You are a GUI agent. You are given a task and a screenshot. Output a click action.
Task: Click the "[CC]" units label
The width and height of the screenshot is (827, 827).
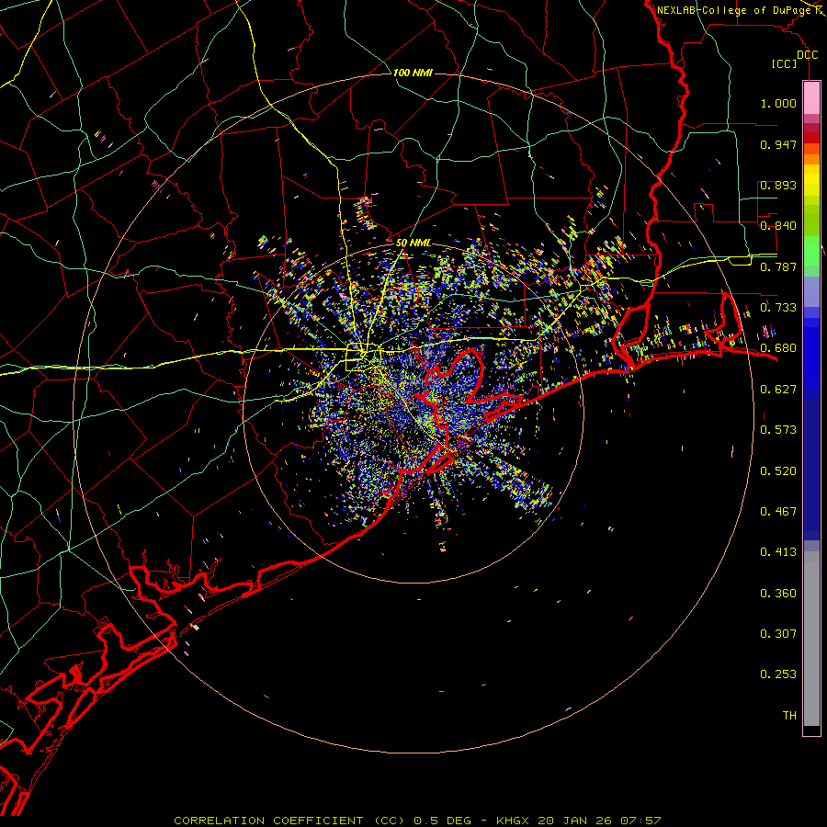point(785,63)
